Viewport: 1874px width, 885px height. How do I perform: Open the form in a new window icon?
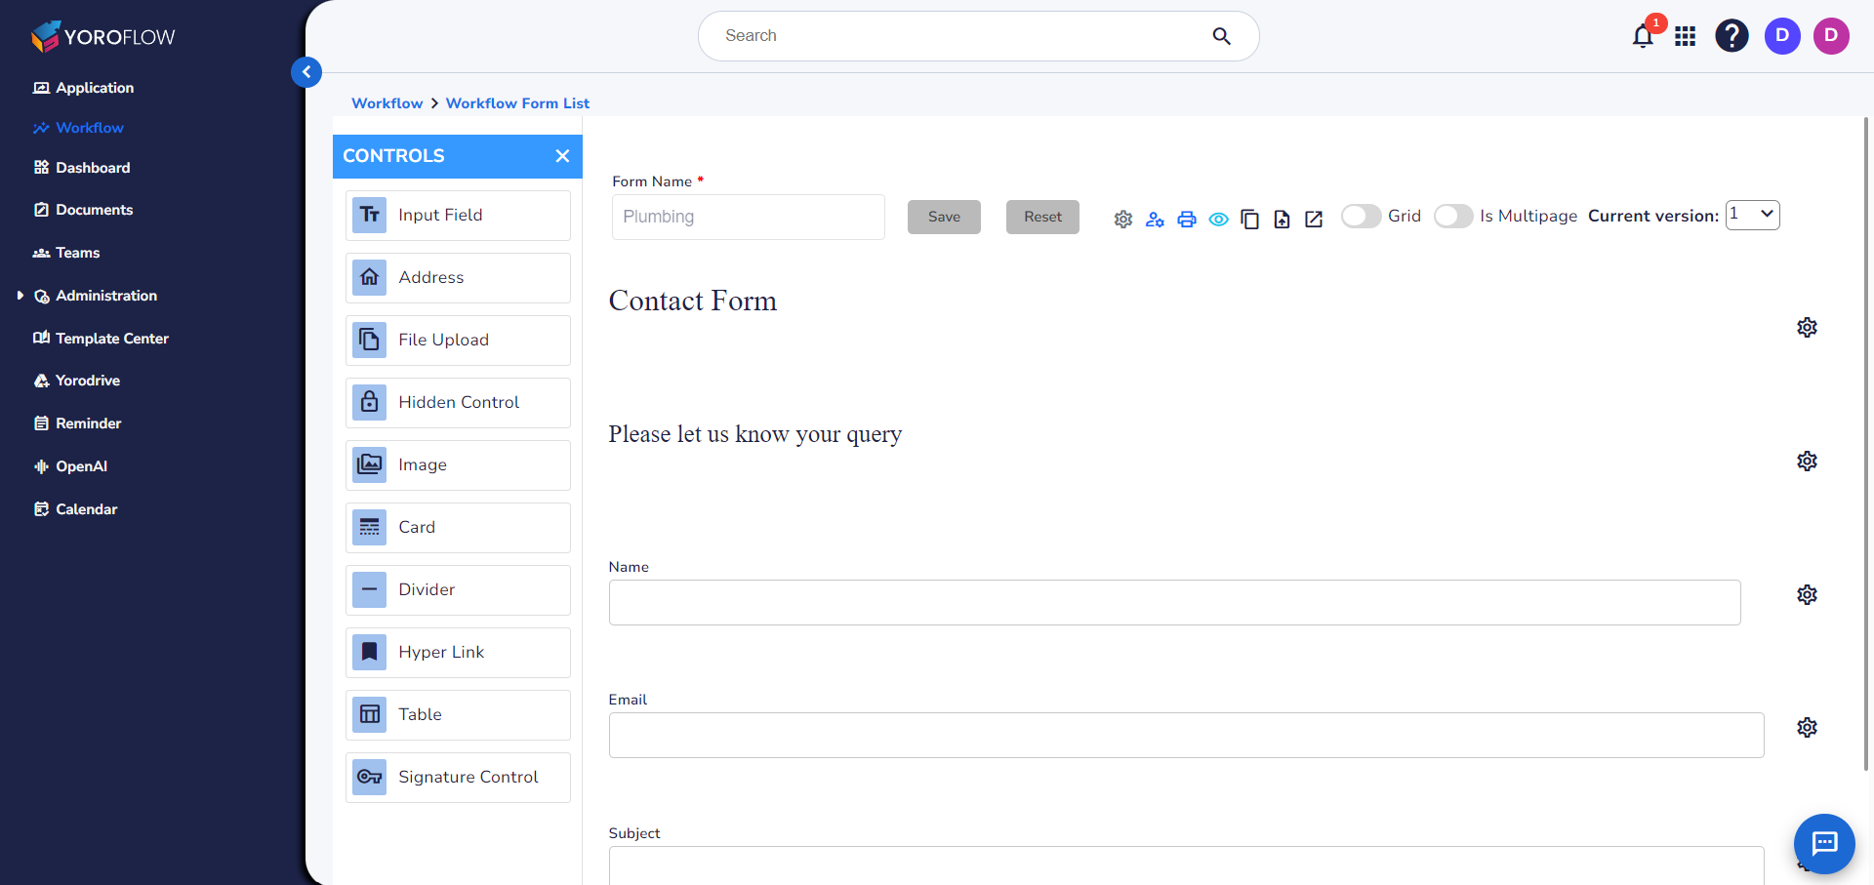coord(1313,220)
